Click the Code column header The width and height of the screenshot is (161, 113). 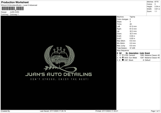coord(142,53)
